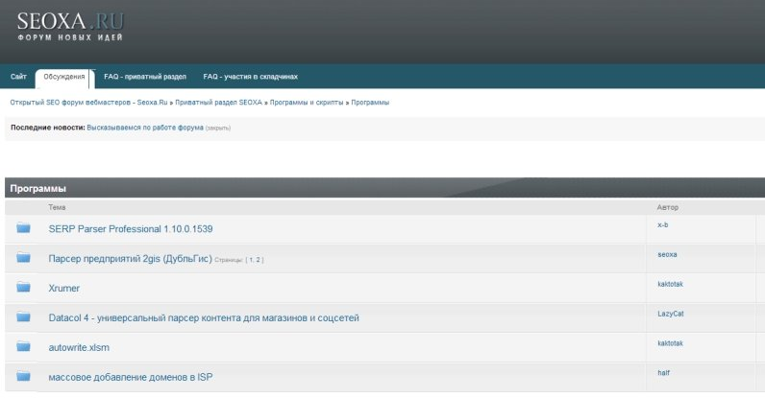Click folder icon beside SERP Parser Professional topic

24,228
